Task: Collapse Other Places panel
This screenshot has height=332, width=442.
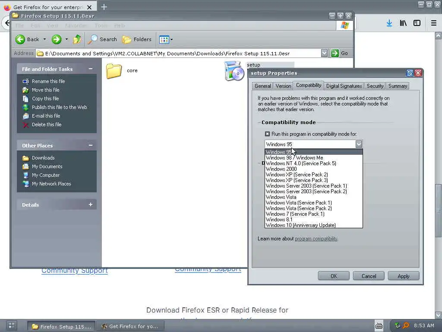Action: 91,145
